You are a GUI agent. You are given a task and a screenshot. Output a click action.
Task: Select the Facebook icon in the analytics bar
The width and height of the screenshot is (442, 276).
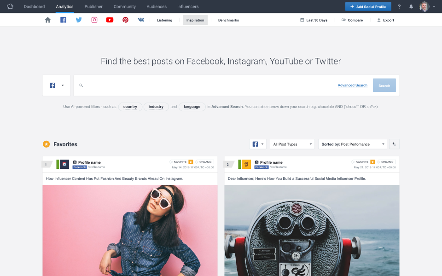[63, 20]
